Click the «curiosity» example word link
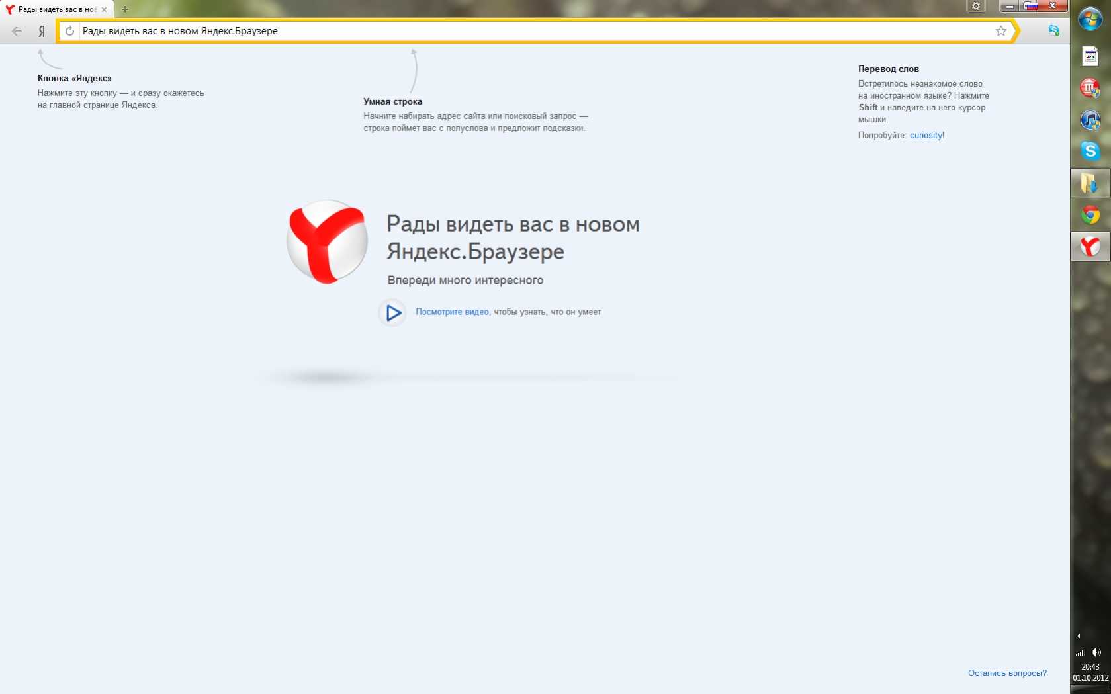The width and height of the screenshot is (1111, 694). [926, 135]
